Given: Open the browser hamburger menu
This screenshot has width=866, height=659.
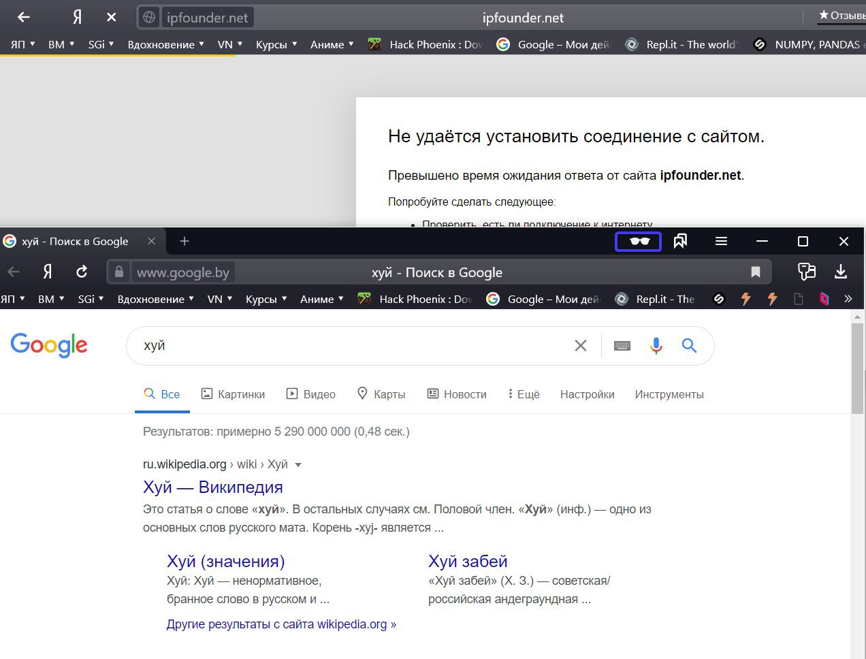Looking at the screenshot, I should [x=721, y=241].
